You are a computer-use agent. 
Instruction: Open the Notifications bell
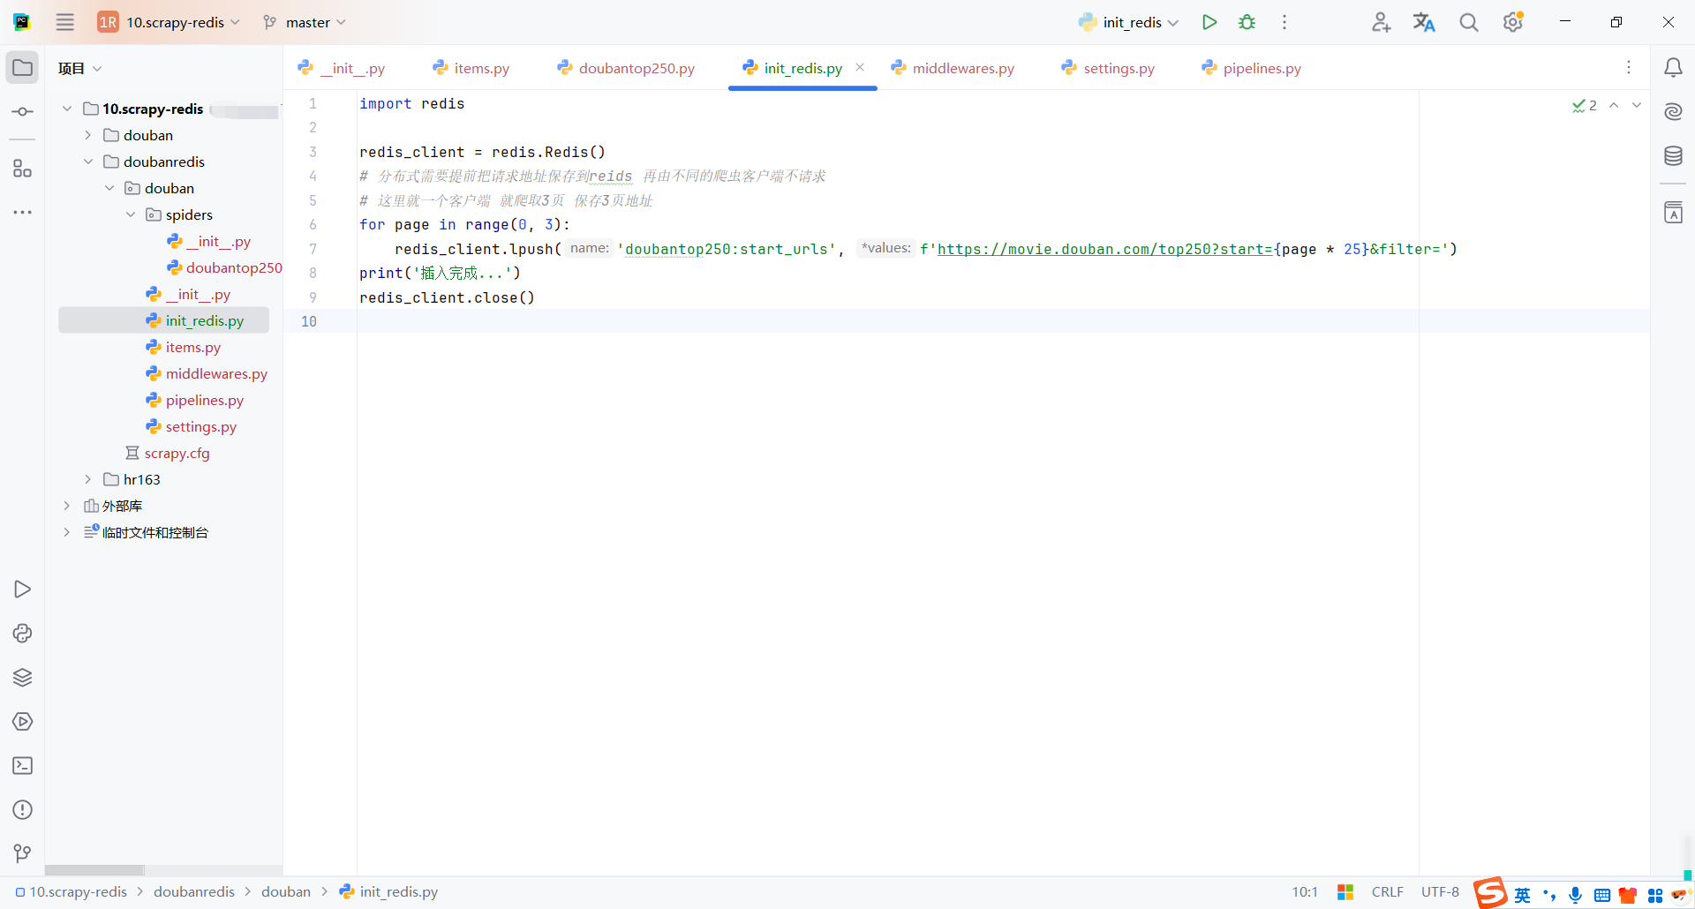pos(1673,68)
